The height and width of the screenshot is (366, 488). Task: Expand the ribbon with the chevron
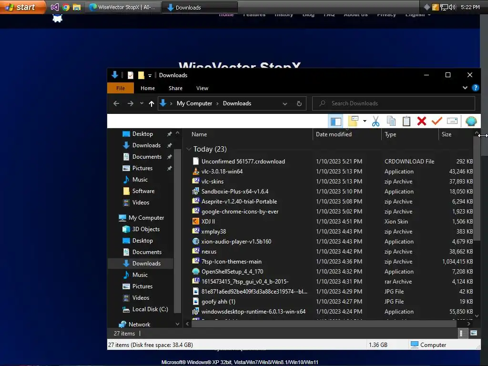[465, 88]
